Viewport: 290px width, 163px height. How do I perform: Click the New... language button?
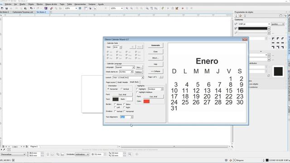[139, 67]
